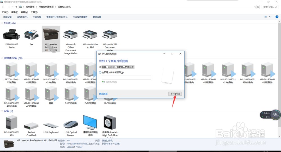
Task: Click the tag name input field in the dialog
Action: 126,77
